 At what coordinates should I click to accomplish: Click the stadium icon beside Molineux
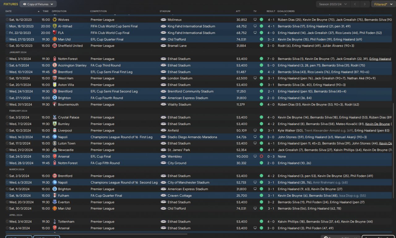[x=164, y=20]
